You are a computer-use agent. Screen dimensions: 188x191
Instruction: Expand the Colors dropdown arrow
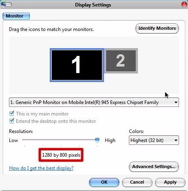176,140
